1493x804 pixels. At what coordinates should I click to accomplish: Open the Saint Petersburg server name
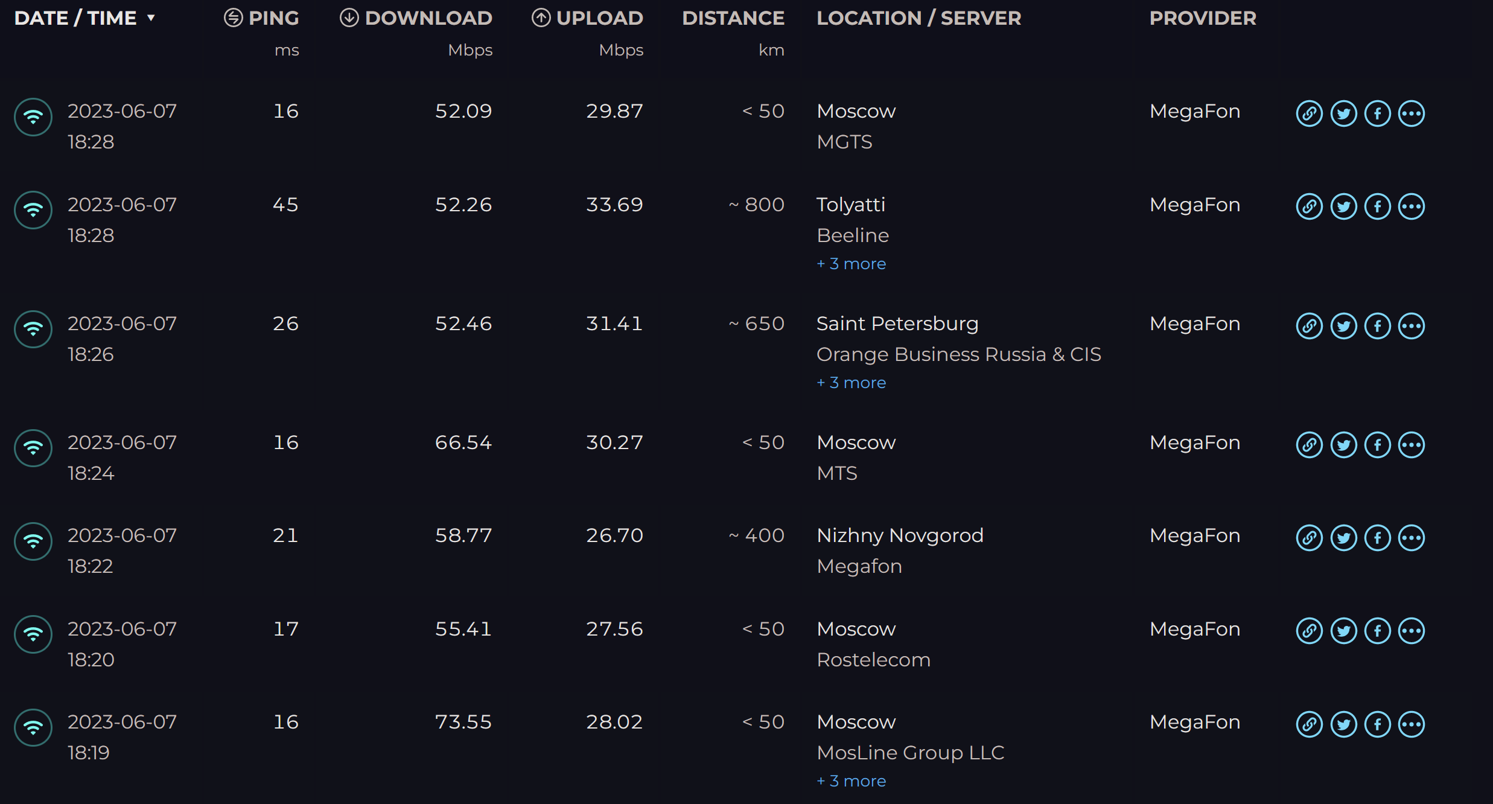click(x=897, y=324)
